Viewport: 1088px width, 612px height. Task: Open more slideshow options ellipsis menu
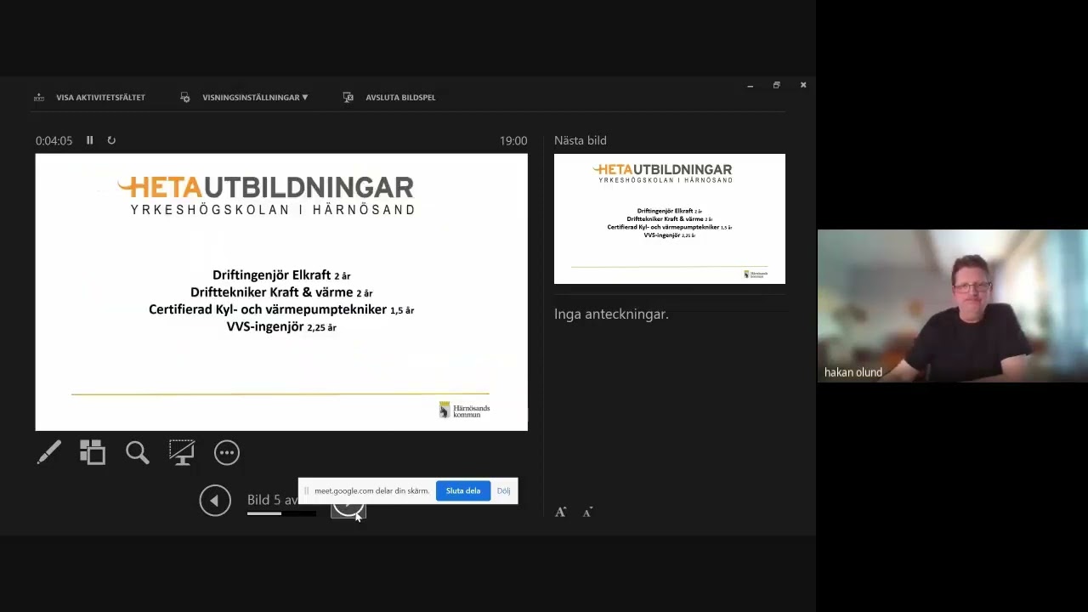(227, 452)
